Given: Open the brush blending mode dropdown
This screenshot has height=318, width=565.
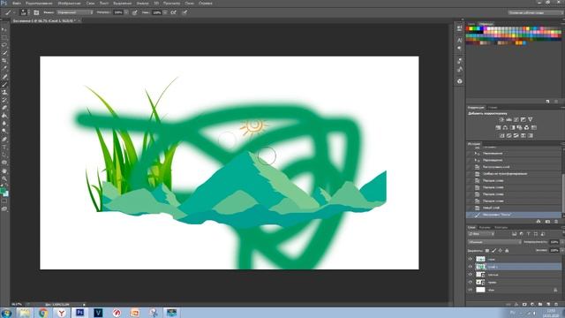Looking at the screenshot, I should [x=74, y=12].
